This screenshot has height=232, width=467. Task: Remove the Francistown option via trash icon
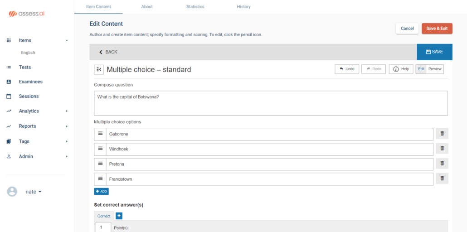click(442, 179)
